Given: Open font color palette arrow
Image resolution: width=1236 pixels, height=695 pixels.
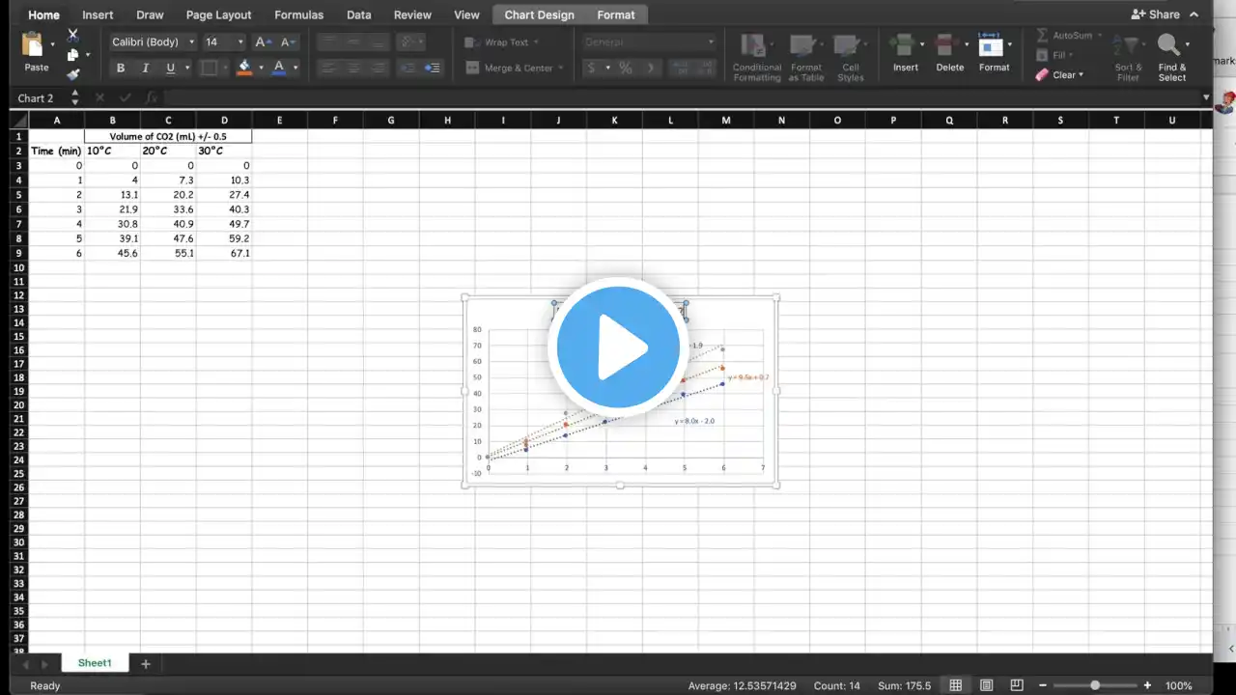Looking at the screenshot, I should pyautogui.click(x=295, y=68).
